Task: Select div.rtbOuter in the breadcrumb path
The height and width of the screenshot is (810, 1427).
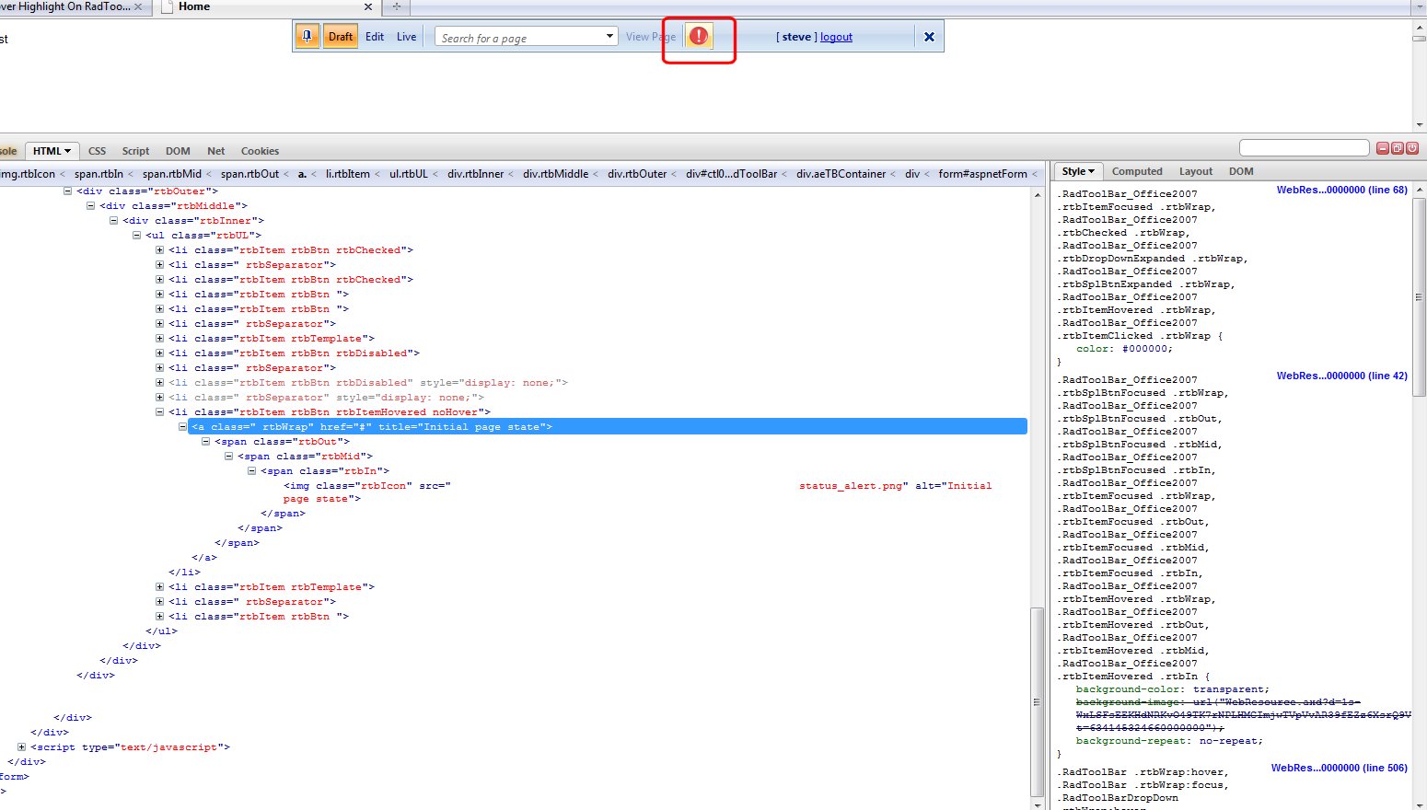Action: point(637,174)
